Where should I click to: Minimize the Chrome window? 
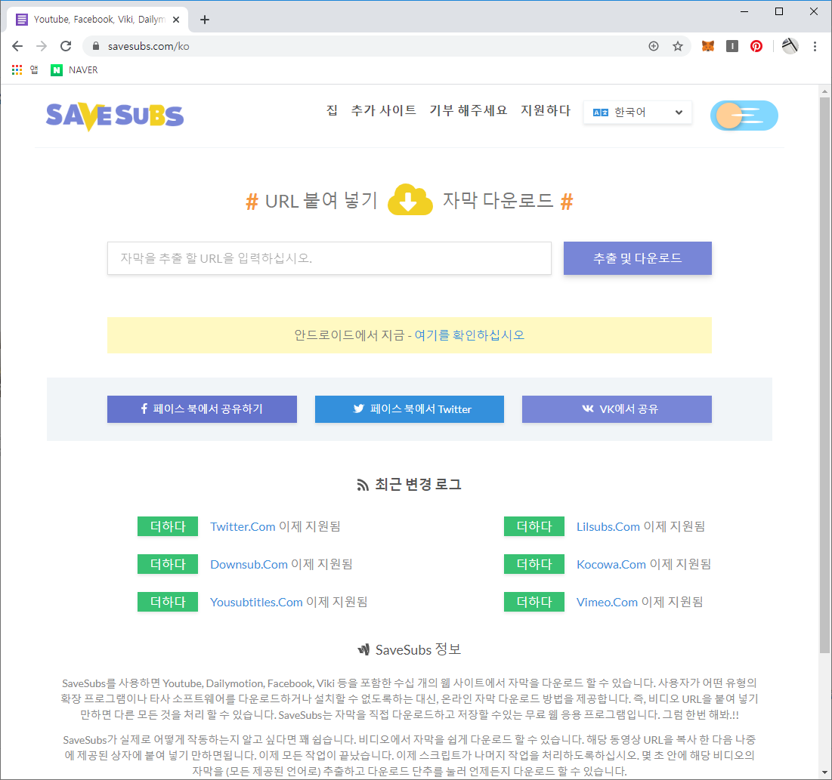coord(744,11)
